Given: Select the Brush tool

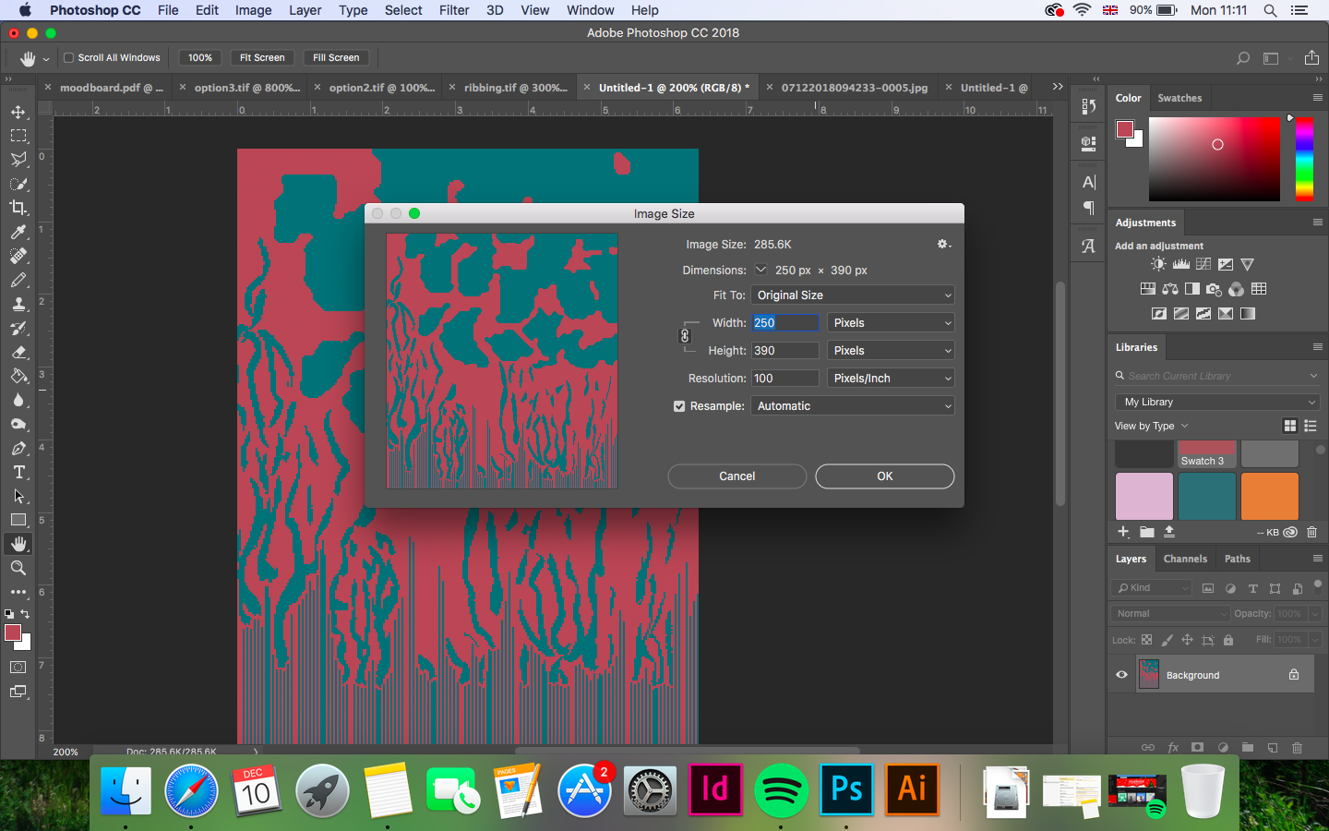Looking at the screenshot, I should (18, 280).
